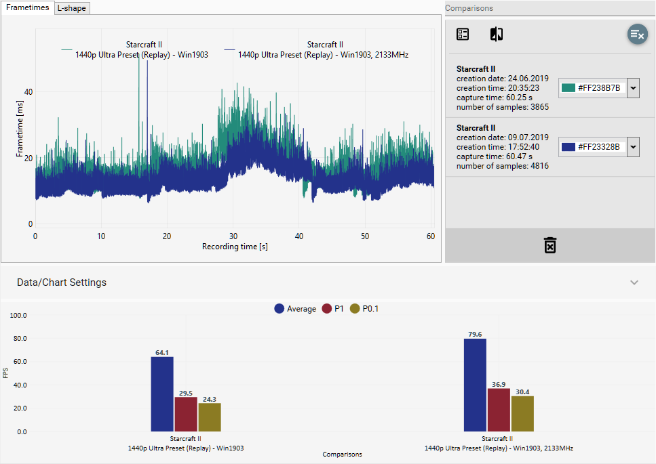Click the comparison list view icon
656x464 pixels.
click(x=462, y=35)
